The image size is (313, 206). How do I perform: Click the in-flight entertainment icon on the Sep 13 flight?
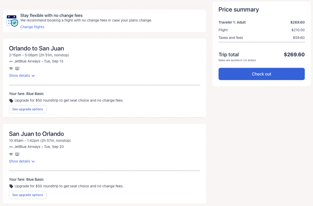(x=17, y=69)
